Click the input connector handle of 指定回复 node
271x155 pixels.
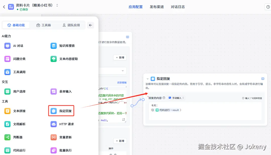click(143, 99)
